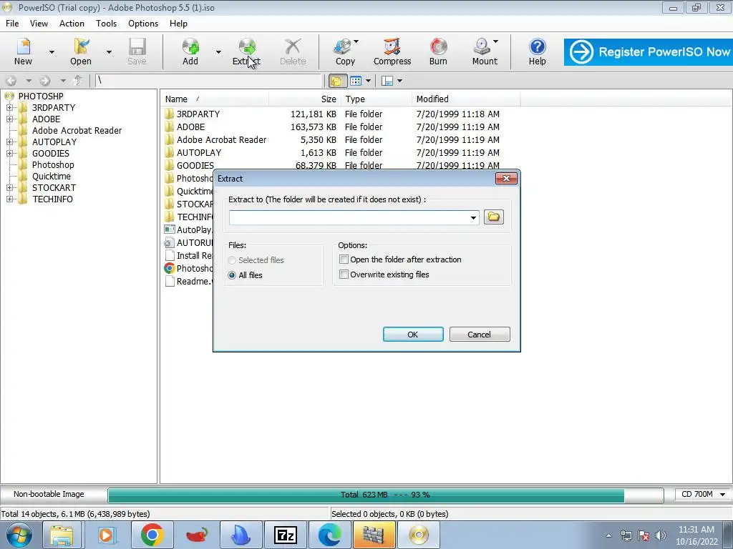Click the Burn toolbar icon
The width and height of the screenshot is (733, 549).
(x=438, y=51)
